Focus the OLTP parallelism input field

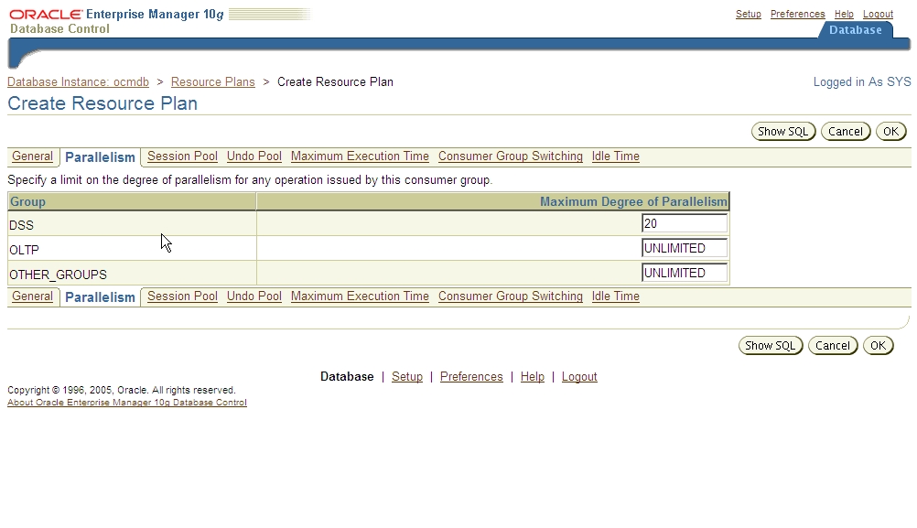tap(685, 248)
